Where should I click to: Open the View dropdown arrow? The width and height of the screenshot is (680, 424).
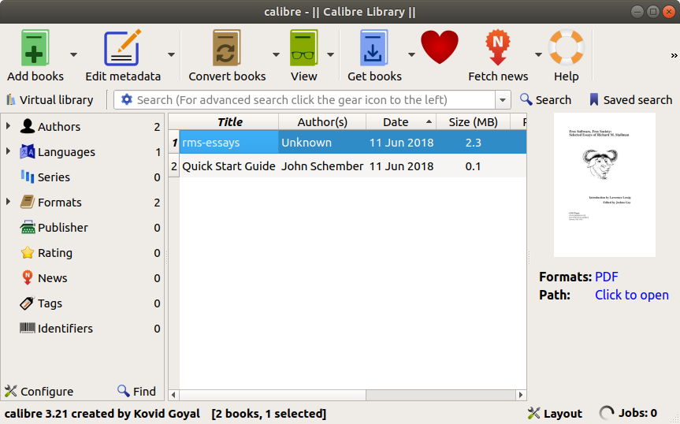point(330,54)
